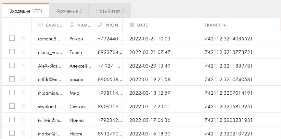Open the Новый этап tab

click(110, 11)
